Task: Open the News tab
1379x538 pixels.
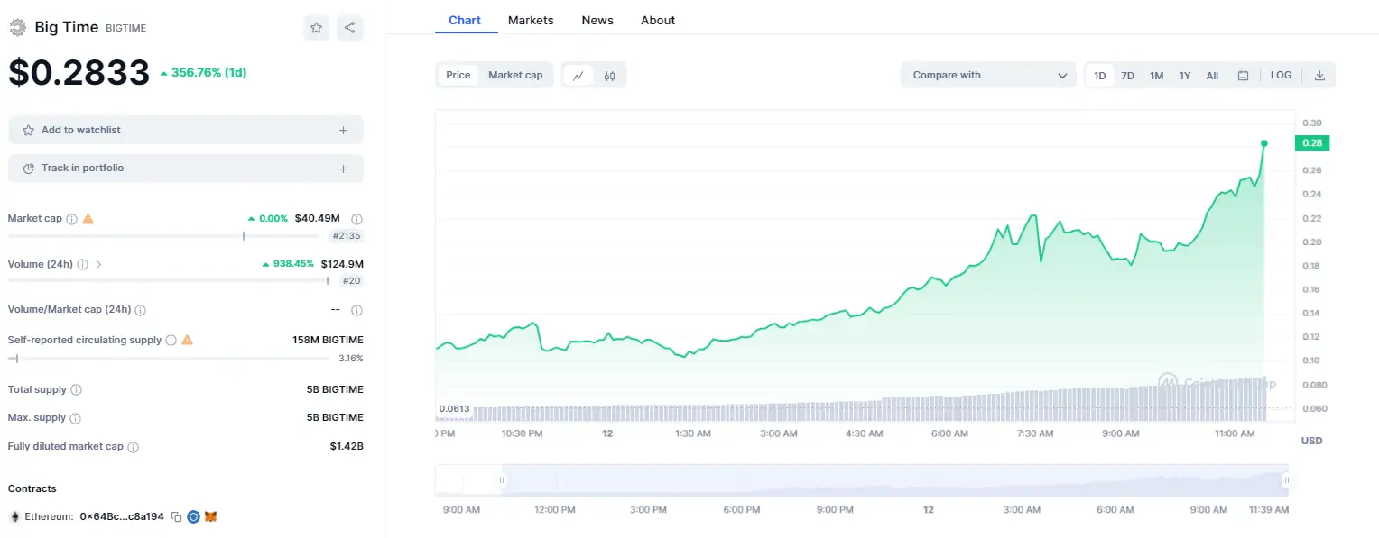Action: click(x=597, y=20)
